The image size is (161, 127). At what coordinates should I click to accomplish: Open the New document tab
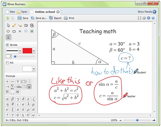pos(11,12)
